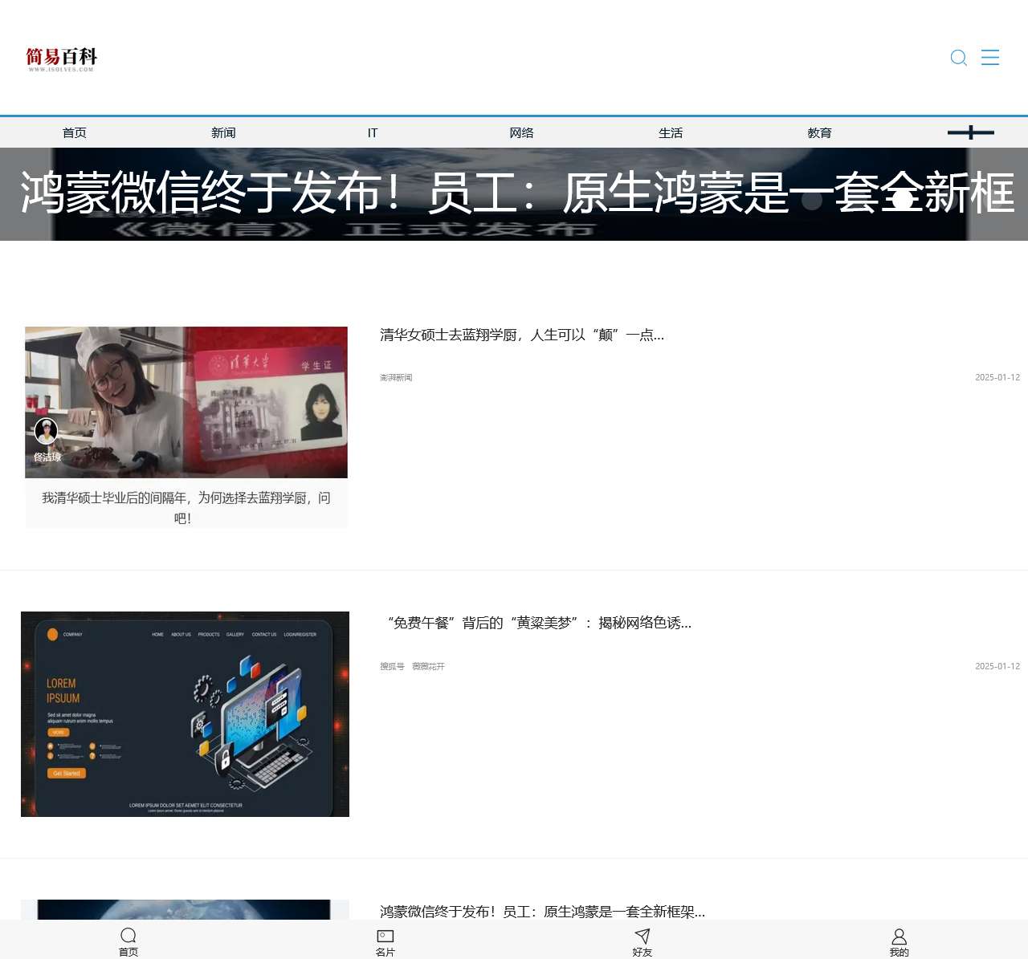Read article 清华女硕士去蓝翔学厨 title
This screenshot has width=1028, height=959.
click(522, 335)
